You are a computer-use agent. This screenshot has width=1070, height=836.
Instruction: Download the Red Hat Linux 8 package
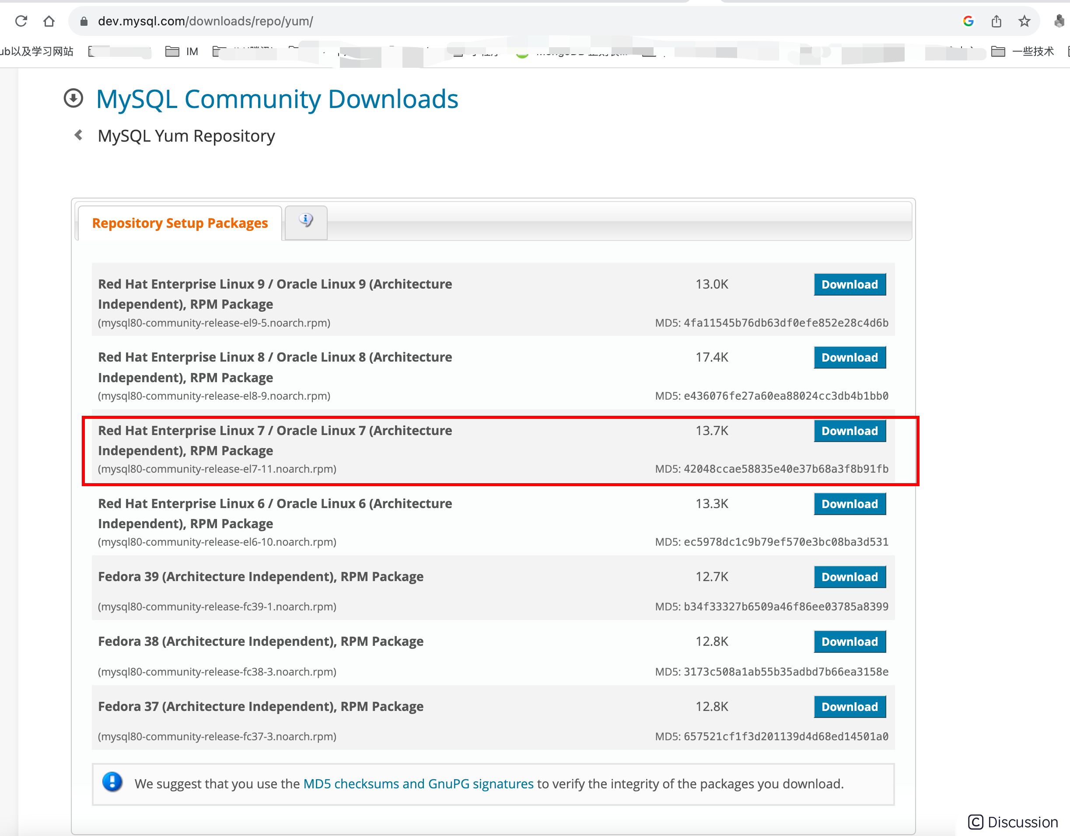(850, 357)
